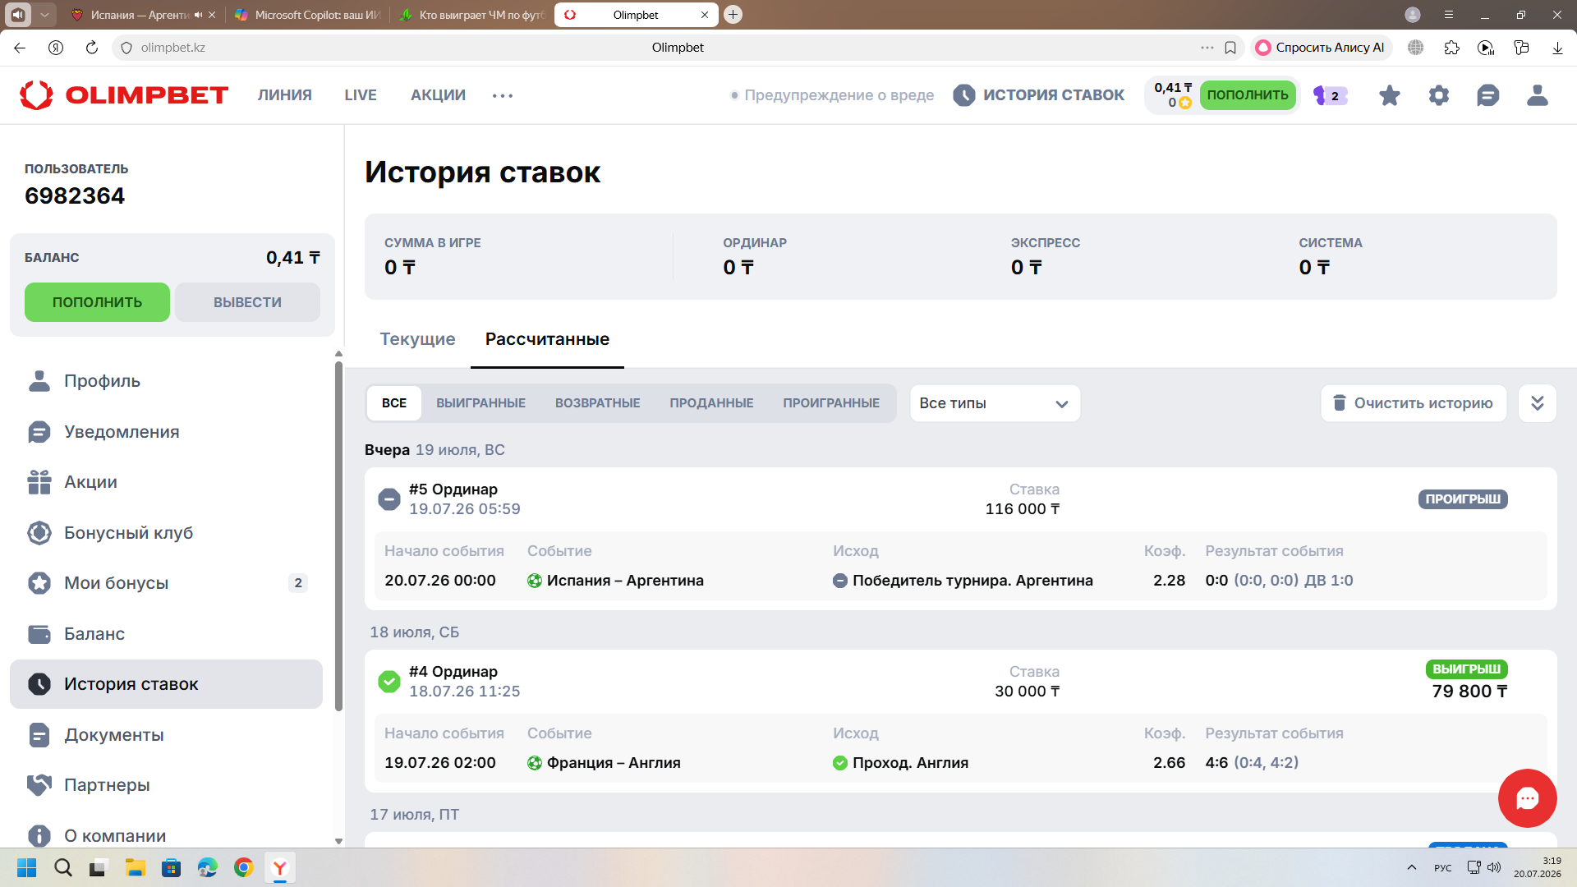Open browser hamburger menu

pos(1449,15)
